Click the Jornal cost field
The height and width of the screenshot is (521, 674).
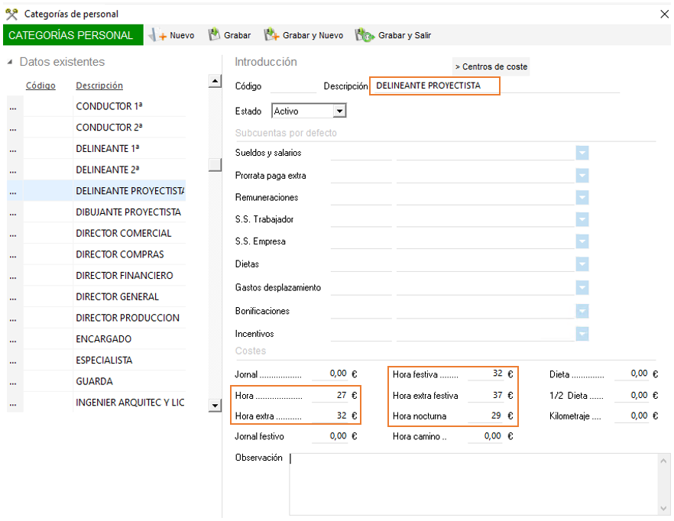[329, 374]
